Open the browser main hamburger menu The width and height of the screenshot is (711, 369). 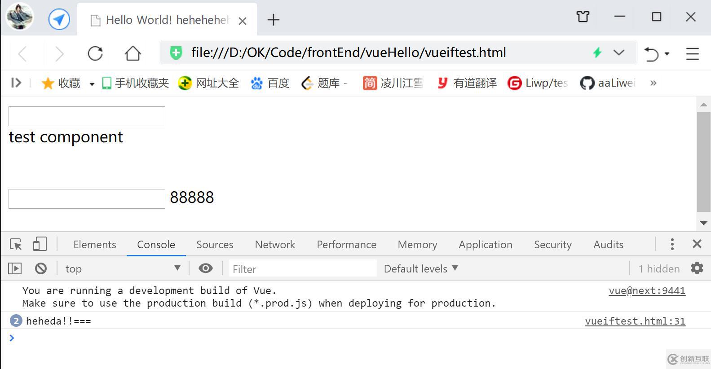coord(693,54)
